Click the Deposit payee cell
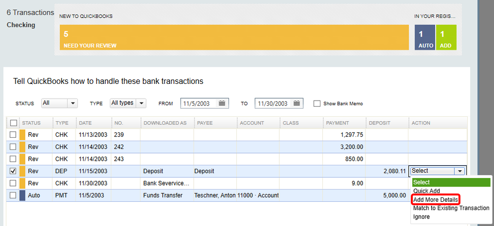Screen dimensions: 494x226 coord(204,171)
